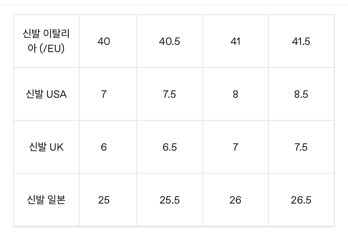The image size is (348, 242).
Task: Select Japan size 25 cell
Action: pyautogui.click(x=104, y=200)
